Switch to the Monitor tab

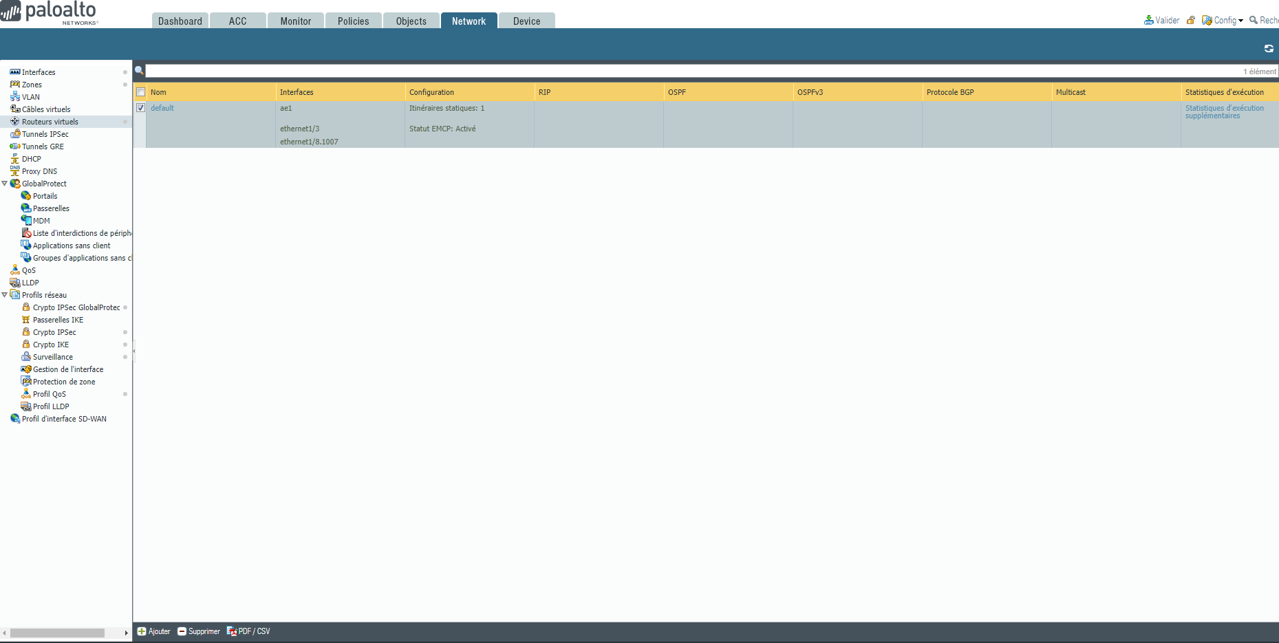coord(296,21)
